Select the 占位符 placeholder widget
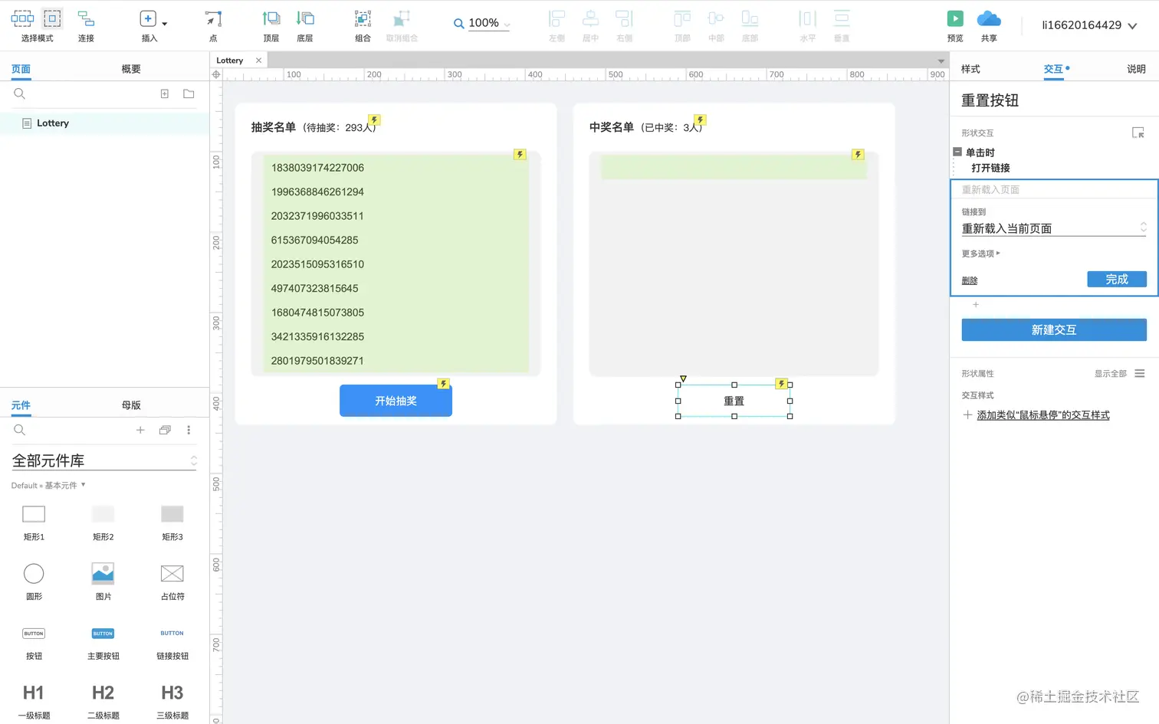The image size is (1159, 724). (172, 582)
